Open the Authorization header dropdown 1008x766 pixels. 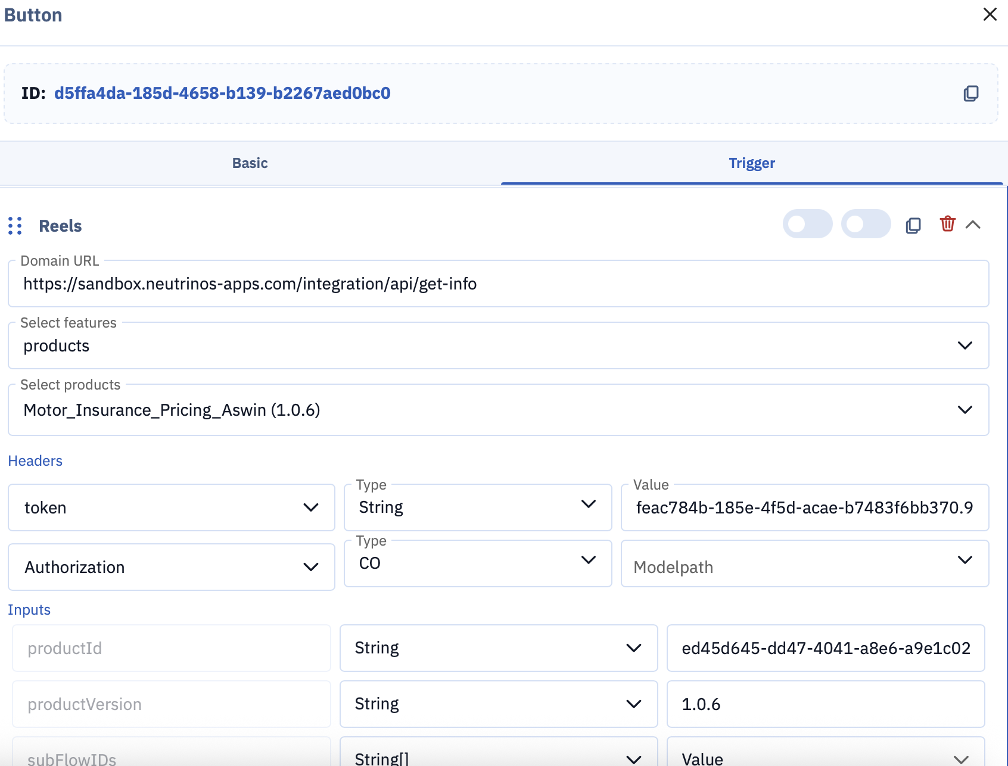[172, 567]
